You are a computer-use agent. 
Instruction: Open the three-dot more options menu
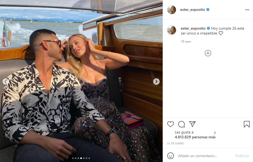click(x=247, y=10)
